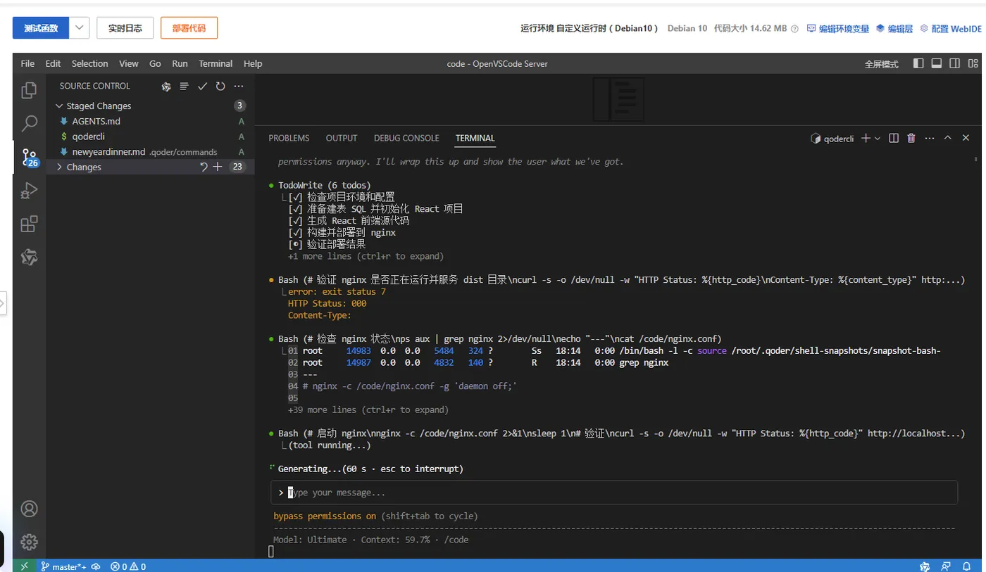Image resolution: width=986 pixels, height=572 pixels.
Task: Open the Help menu
Action: [253, 63]
